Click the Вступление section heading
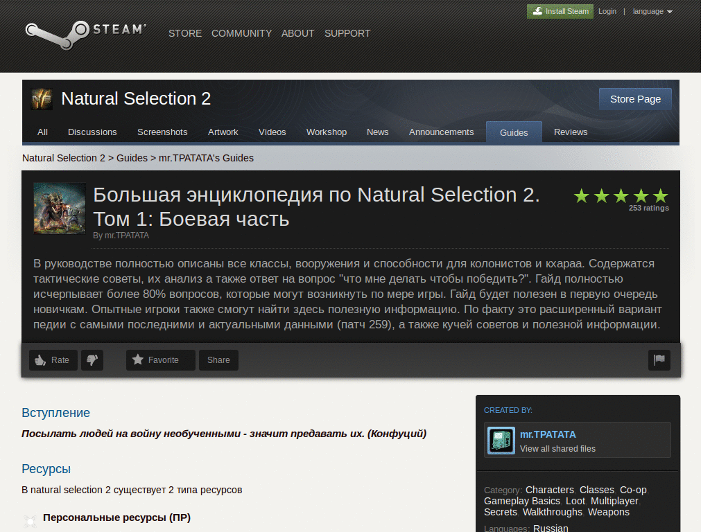 (55, 413)
